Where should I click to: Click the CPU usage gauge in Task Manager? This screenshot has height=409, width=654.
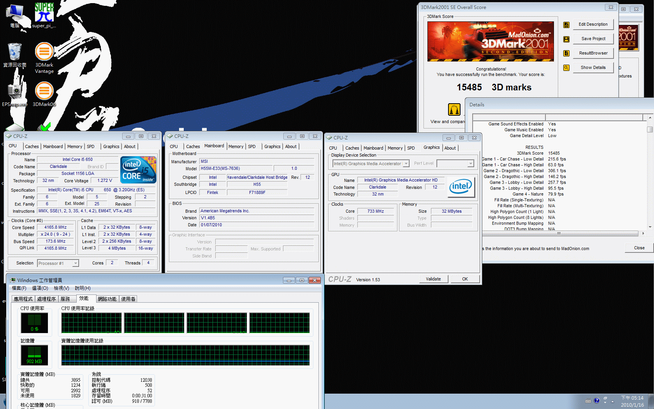[34, 323]
